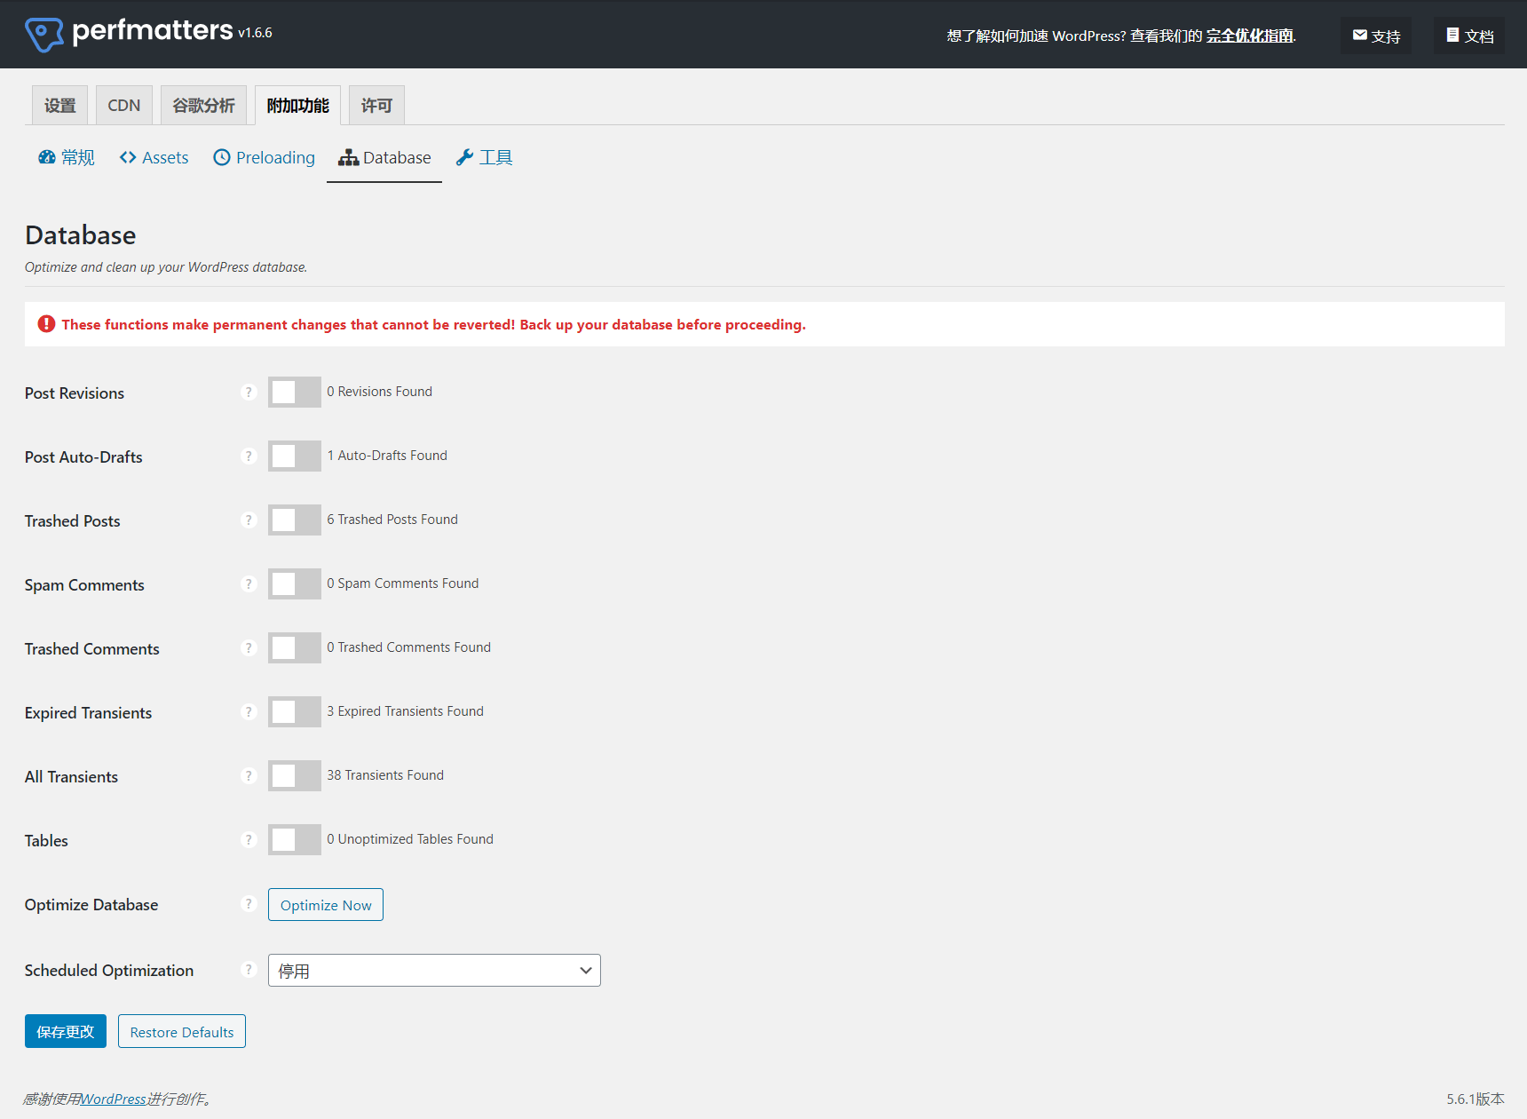
Task: Click the v1.6.6 version label
Action: pos(255,33)
